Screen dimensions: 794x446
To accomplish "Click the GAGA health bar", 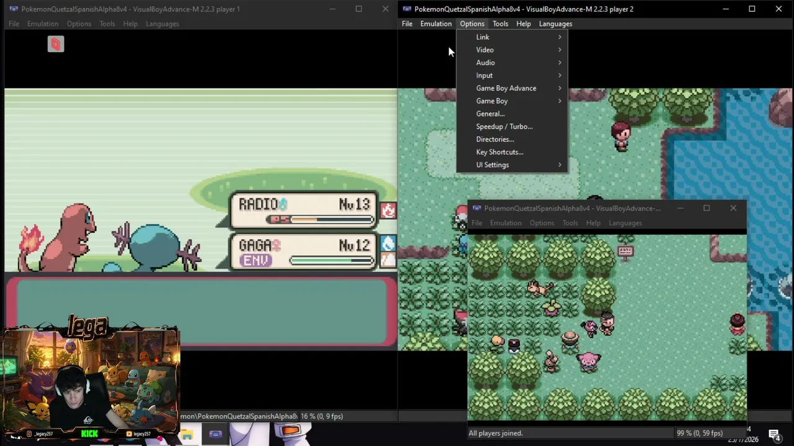I will click(x=331, y=260).
